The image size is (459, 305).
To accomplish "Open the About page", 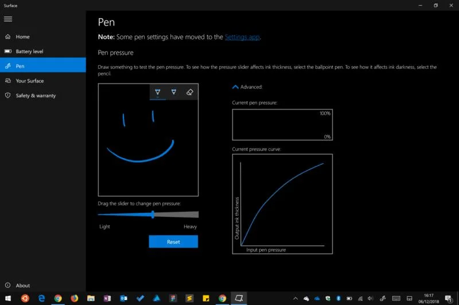I will [x=43, y=285].
